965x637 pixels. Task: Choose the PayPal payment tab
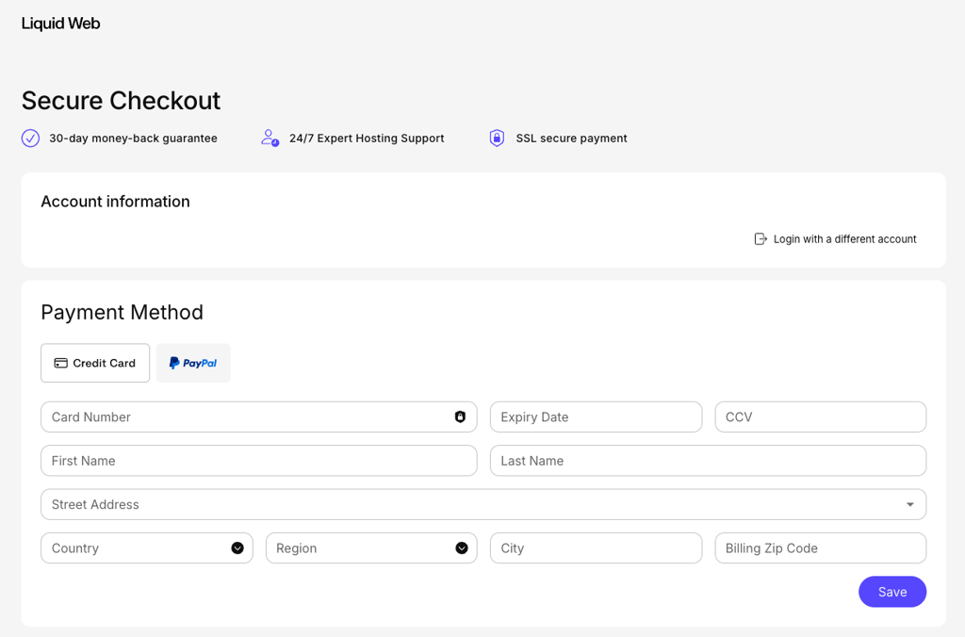point(193,363)
